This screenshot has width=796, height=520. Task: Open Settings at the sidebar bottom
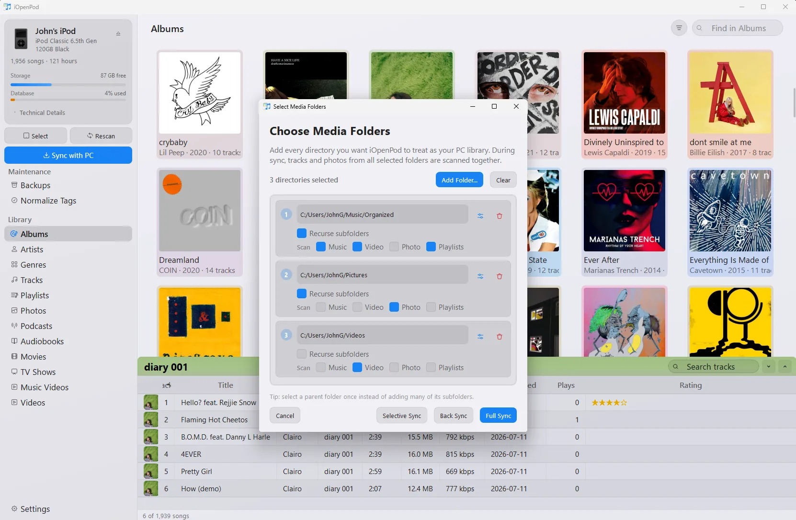coord(68,509)
